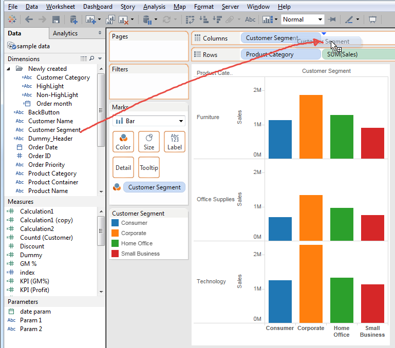
Task: Click the Tableau start page logo icon
Action: 12,20
